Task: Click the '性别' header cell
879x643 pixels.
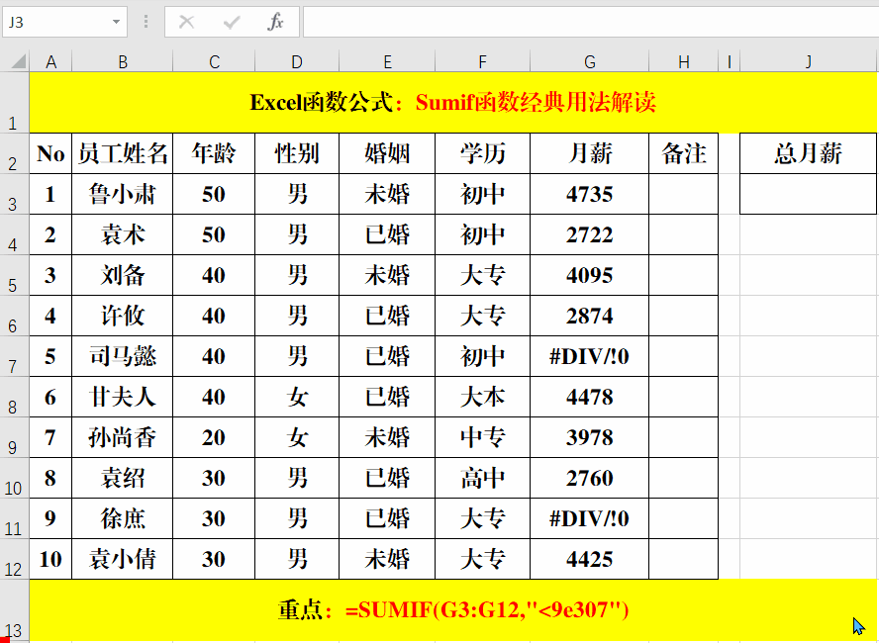Action: pos(297,153)
